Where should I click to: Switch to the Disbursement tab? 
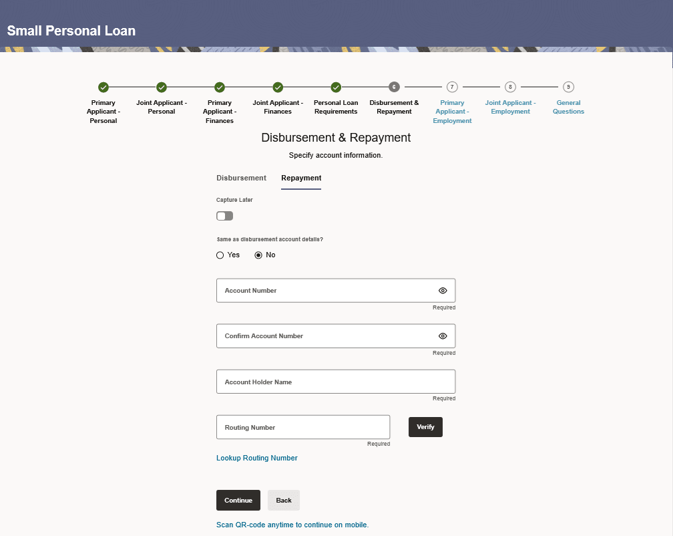coord(241,178)
